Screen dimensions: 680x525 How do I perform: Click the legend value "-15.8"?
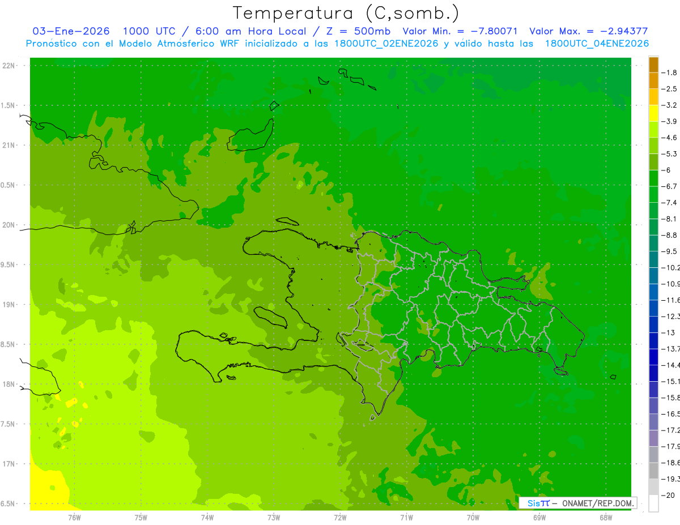click(670, 398)
